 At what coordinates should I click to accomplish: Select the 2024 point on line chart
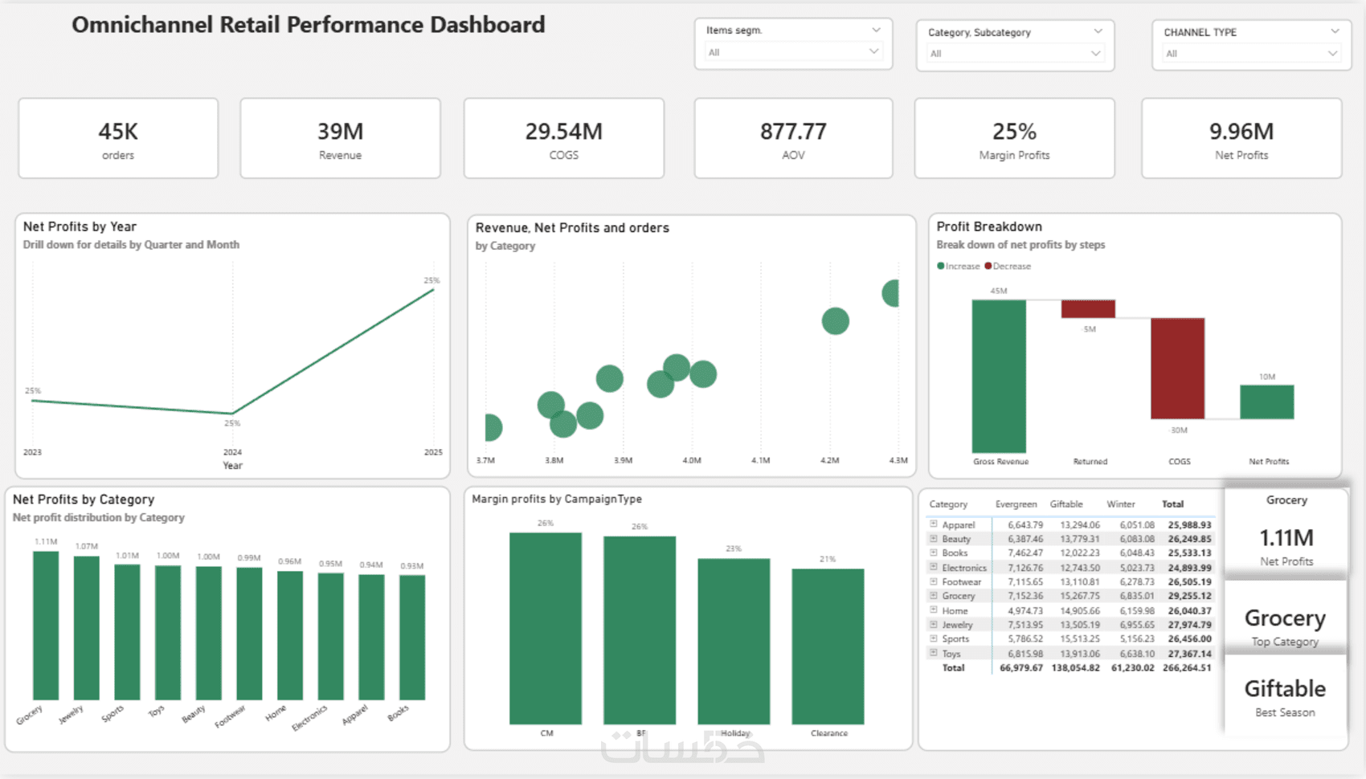point(232,414)
